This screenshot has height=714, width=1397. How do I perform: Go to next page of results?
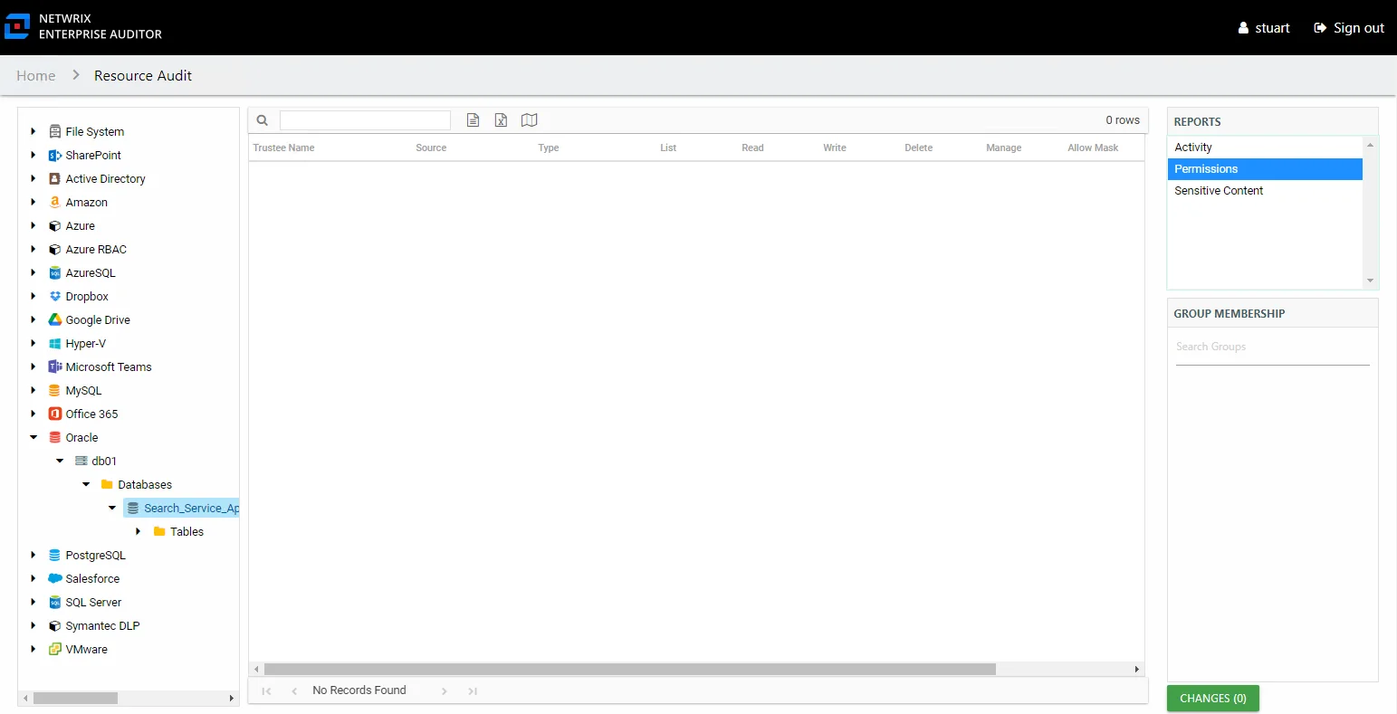(444, 690)
